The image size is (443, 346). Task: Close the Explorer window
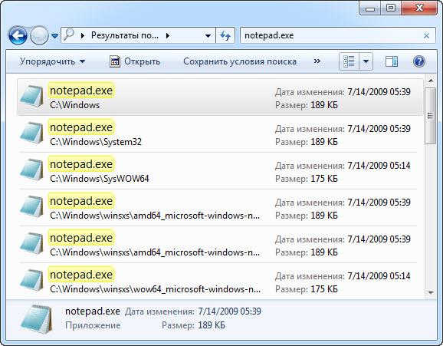(x=419, y=8)
